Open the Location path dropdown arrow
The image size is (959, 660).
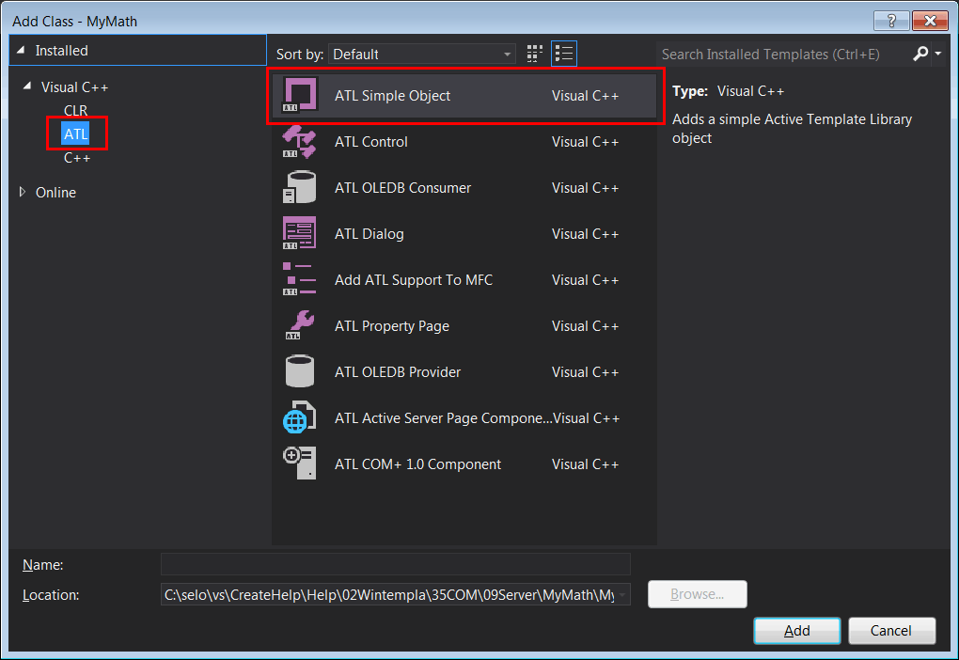pos(622,594)
